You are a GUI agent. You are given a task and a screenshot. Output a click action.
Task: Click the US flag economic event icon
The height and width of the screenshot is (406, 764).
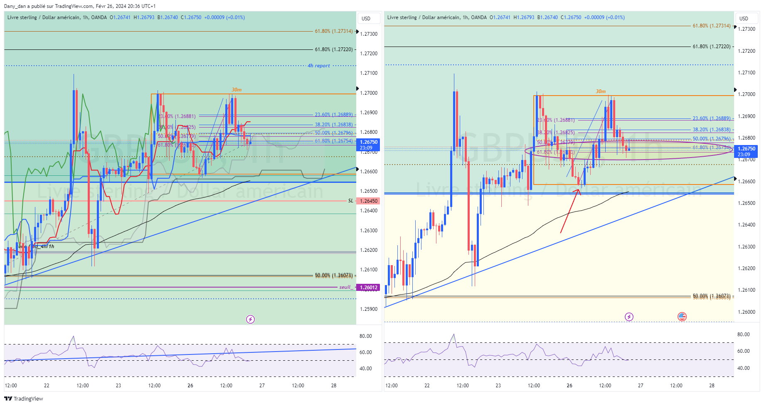click(682, 317)
